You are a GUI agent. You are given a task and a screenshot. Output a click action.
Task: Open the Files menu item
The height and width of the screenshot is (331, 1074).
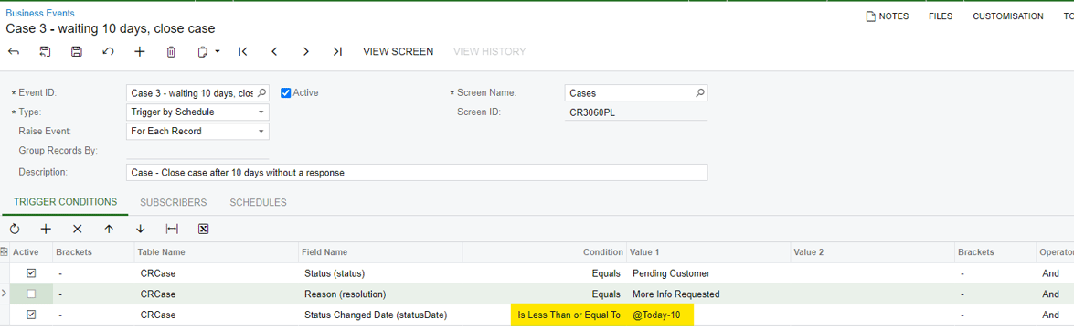pos(941,16)
